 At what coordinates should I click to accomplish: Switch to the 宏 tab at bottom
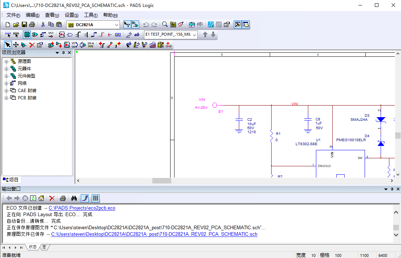[x=44, y=247]
